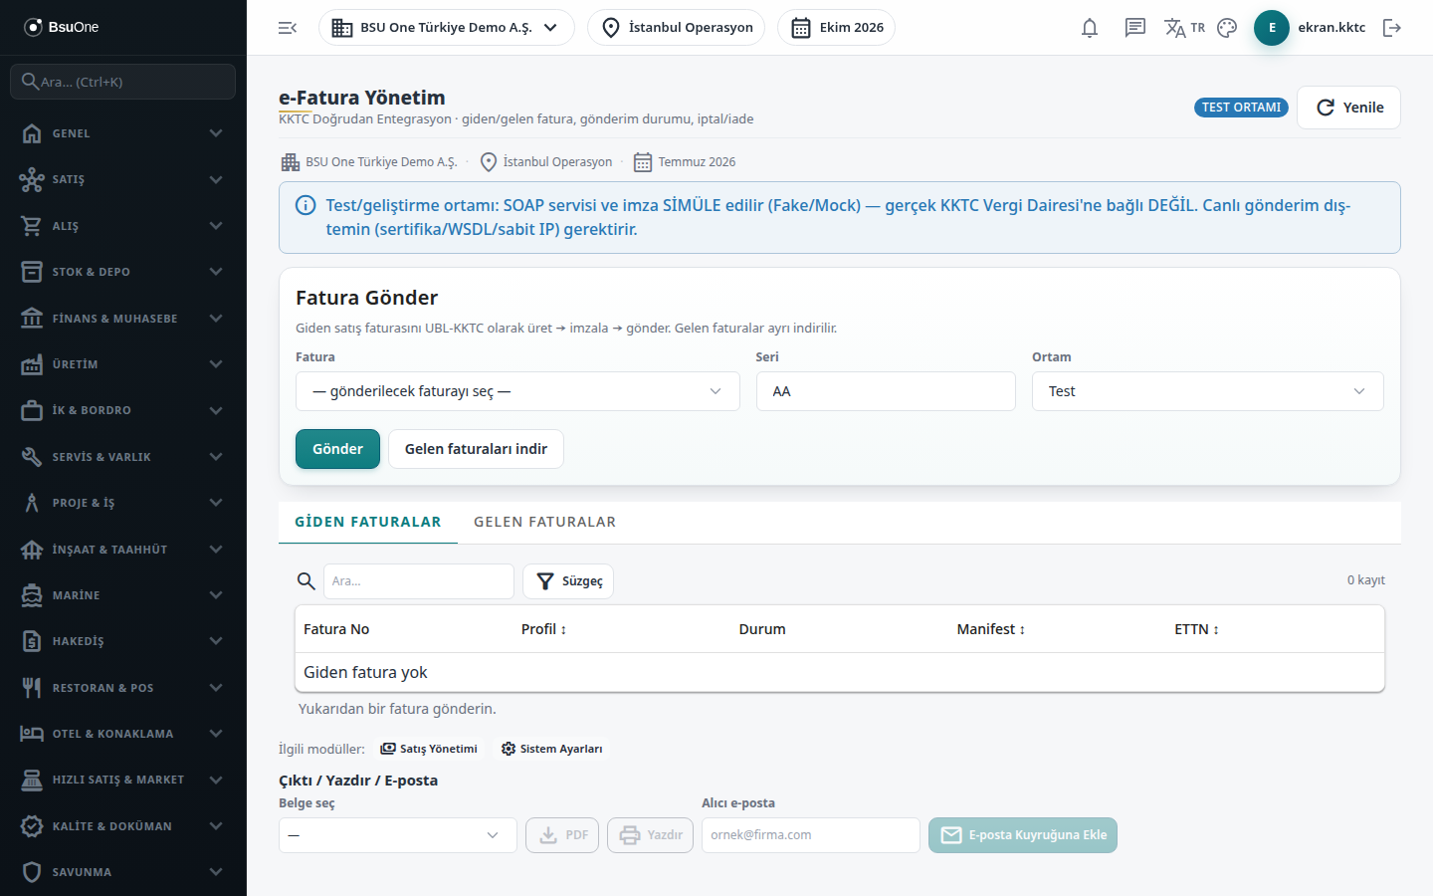Expand İK & Bordro chevron
The image size is (1433, 896).
click(x=216, y=410)
